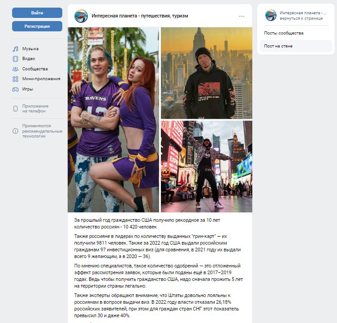Open the community avatar in the post header
Viewport: 337px width, 323px height.
(x=81, y=16)
